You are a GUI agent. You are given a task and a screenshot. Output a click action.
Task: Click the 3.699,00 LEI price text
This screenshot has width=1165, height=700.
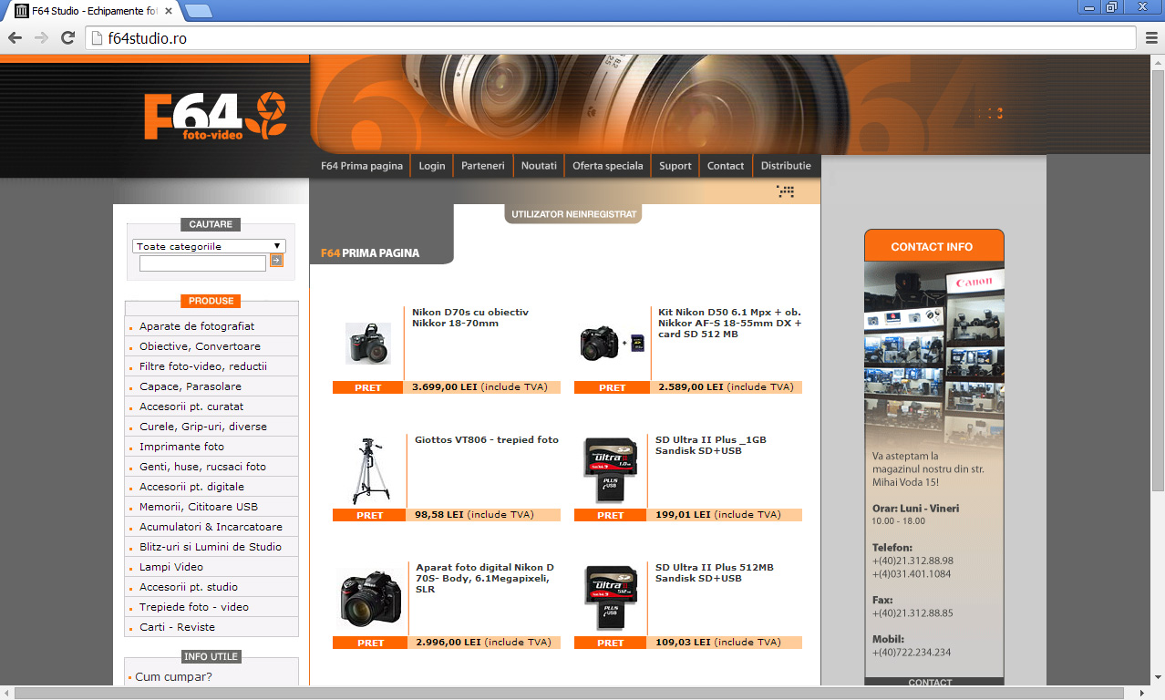point(445,387)
